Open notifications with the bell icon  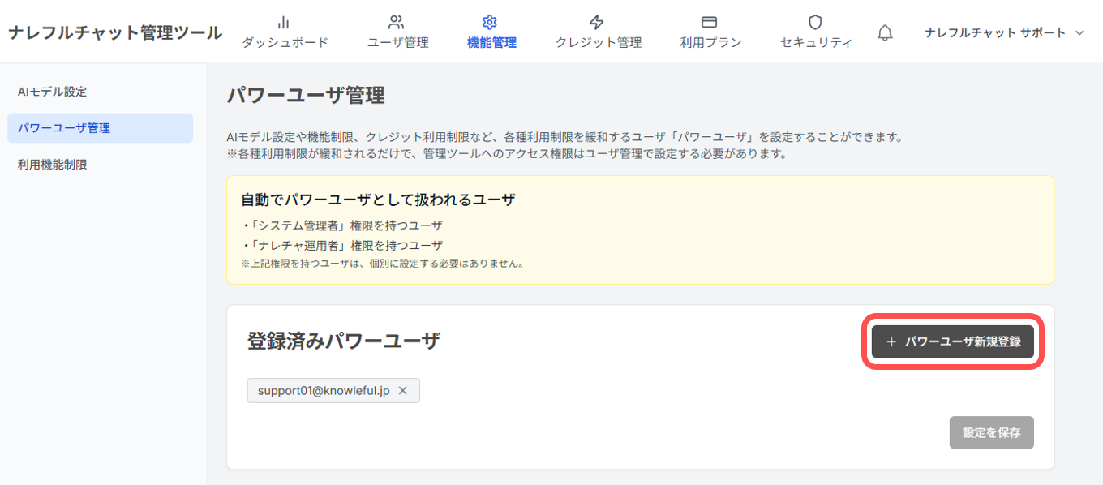point(886,32)
